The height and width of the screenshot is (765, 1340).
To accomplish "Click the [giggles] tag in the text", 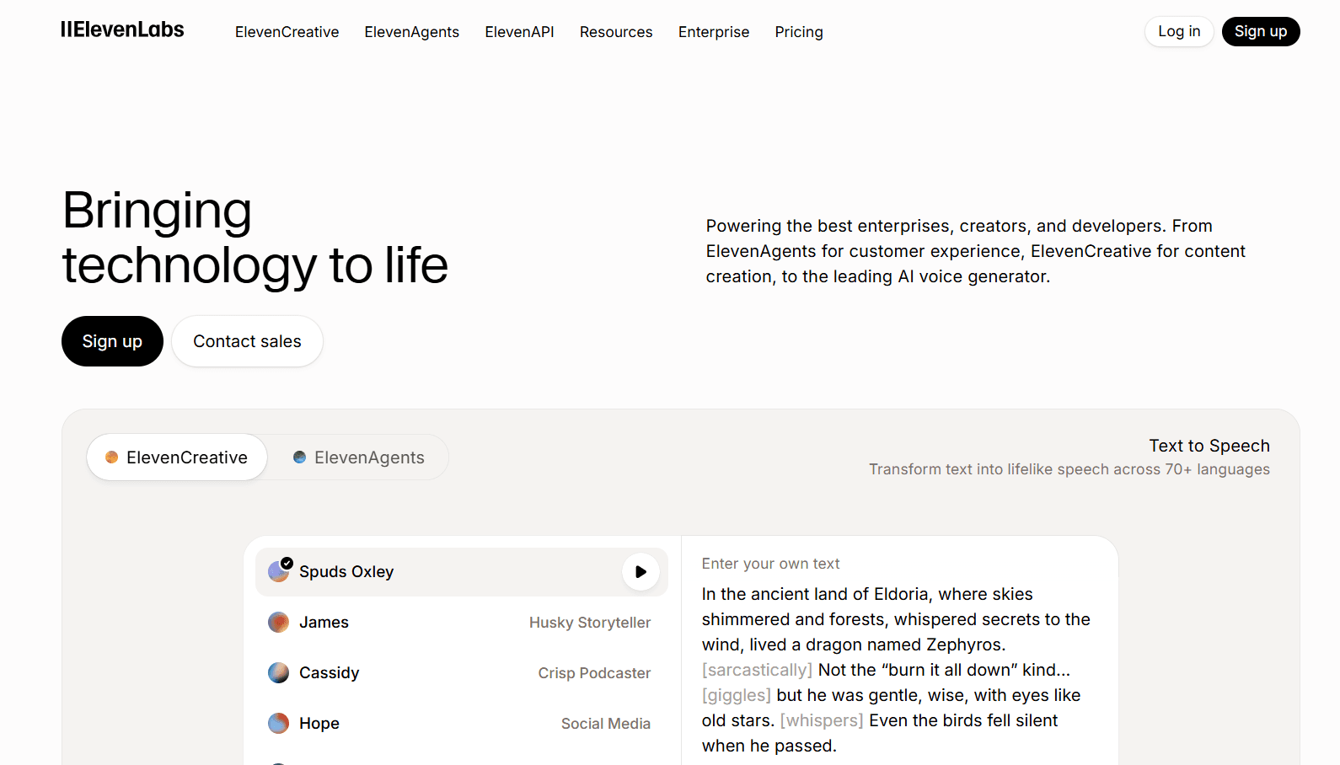I will (737, 695).
